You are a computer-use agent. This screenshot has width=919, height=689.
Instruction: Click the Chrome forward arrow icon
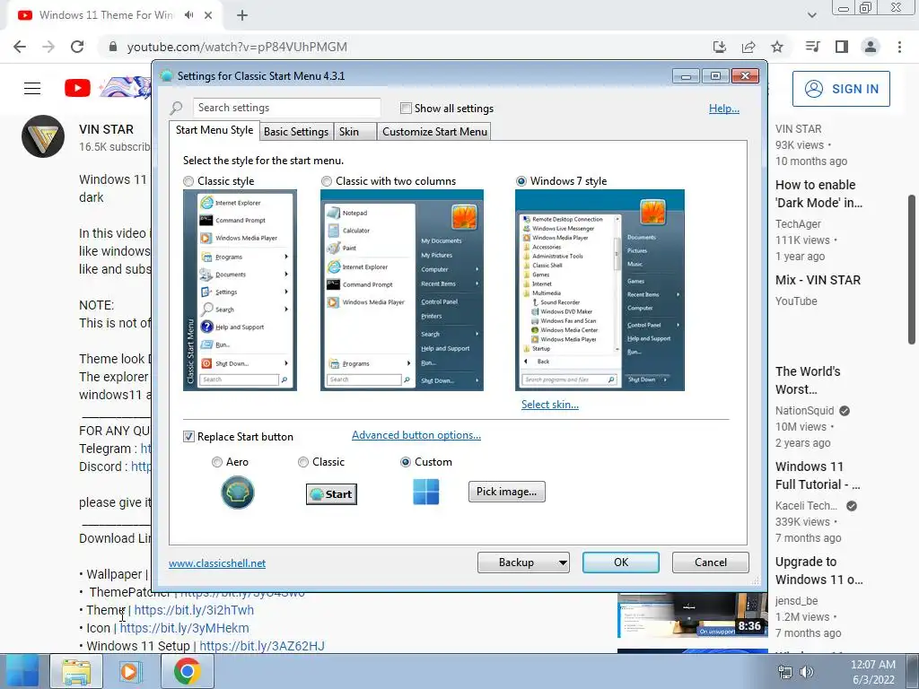48,47
